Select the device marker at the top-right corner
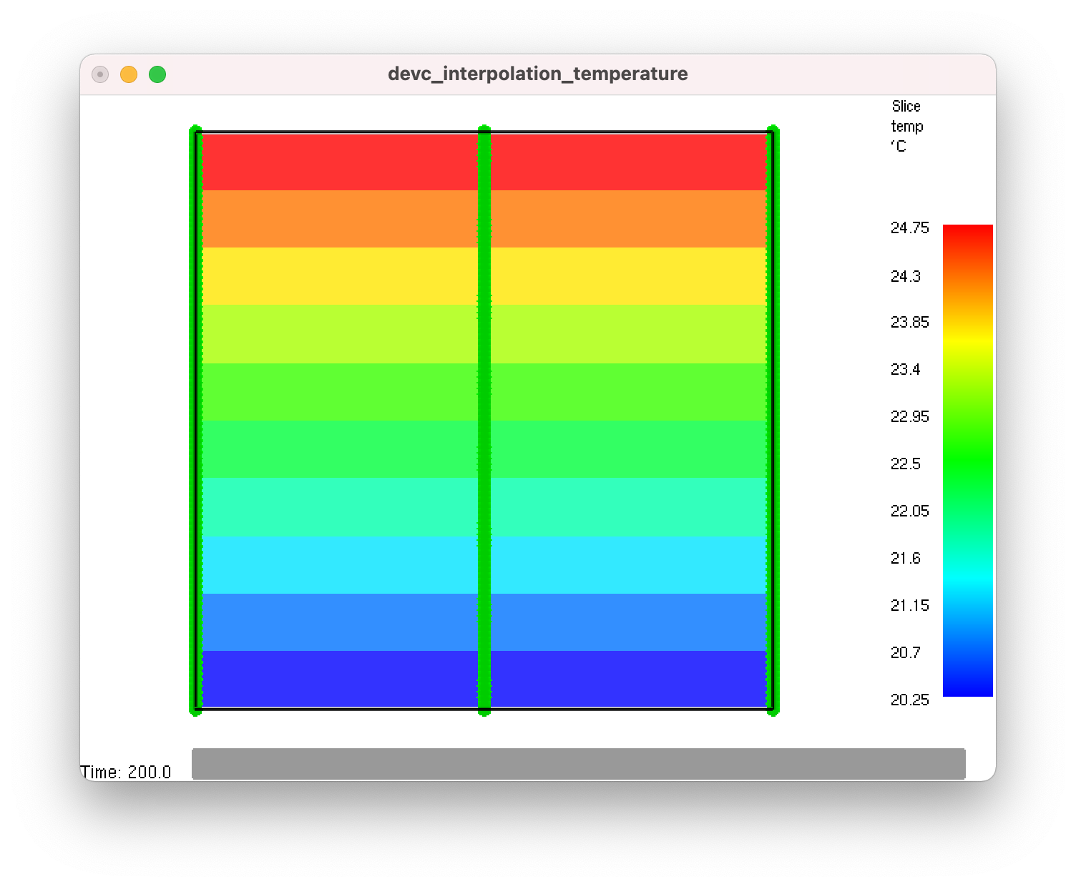 point(773,130)
